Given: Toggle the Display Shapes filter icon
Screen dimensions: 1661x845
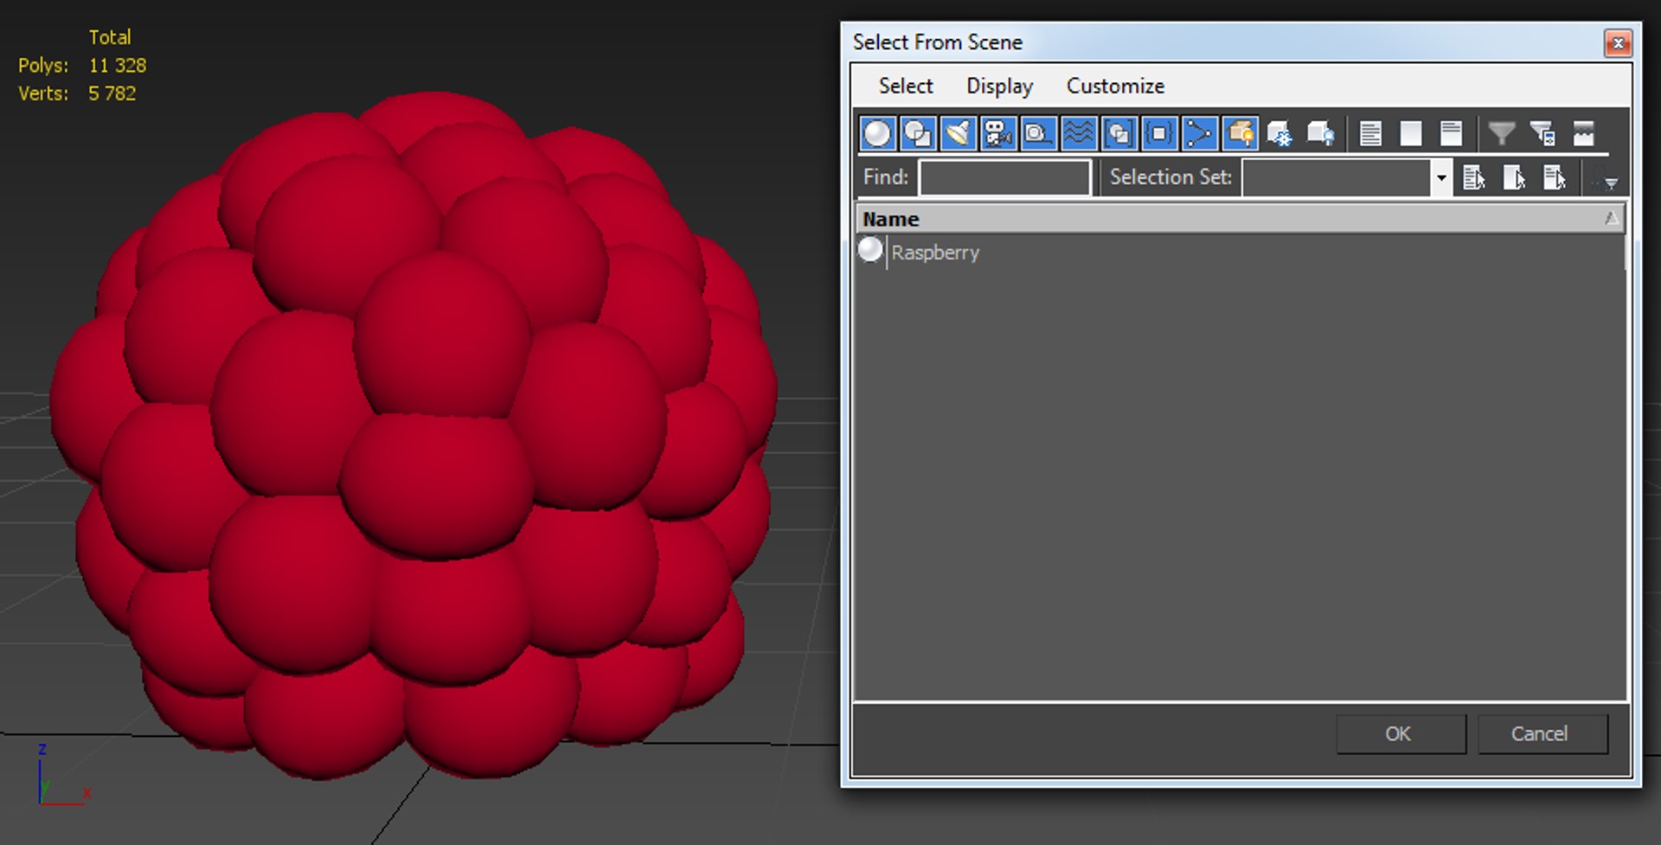Looking at the screenshot, I should [x=917, y=133].
